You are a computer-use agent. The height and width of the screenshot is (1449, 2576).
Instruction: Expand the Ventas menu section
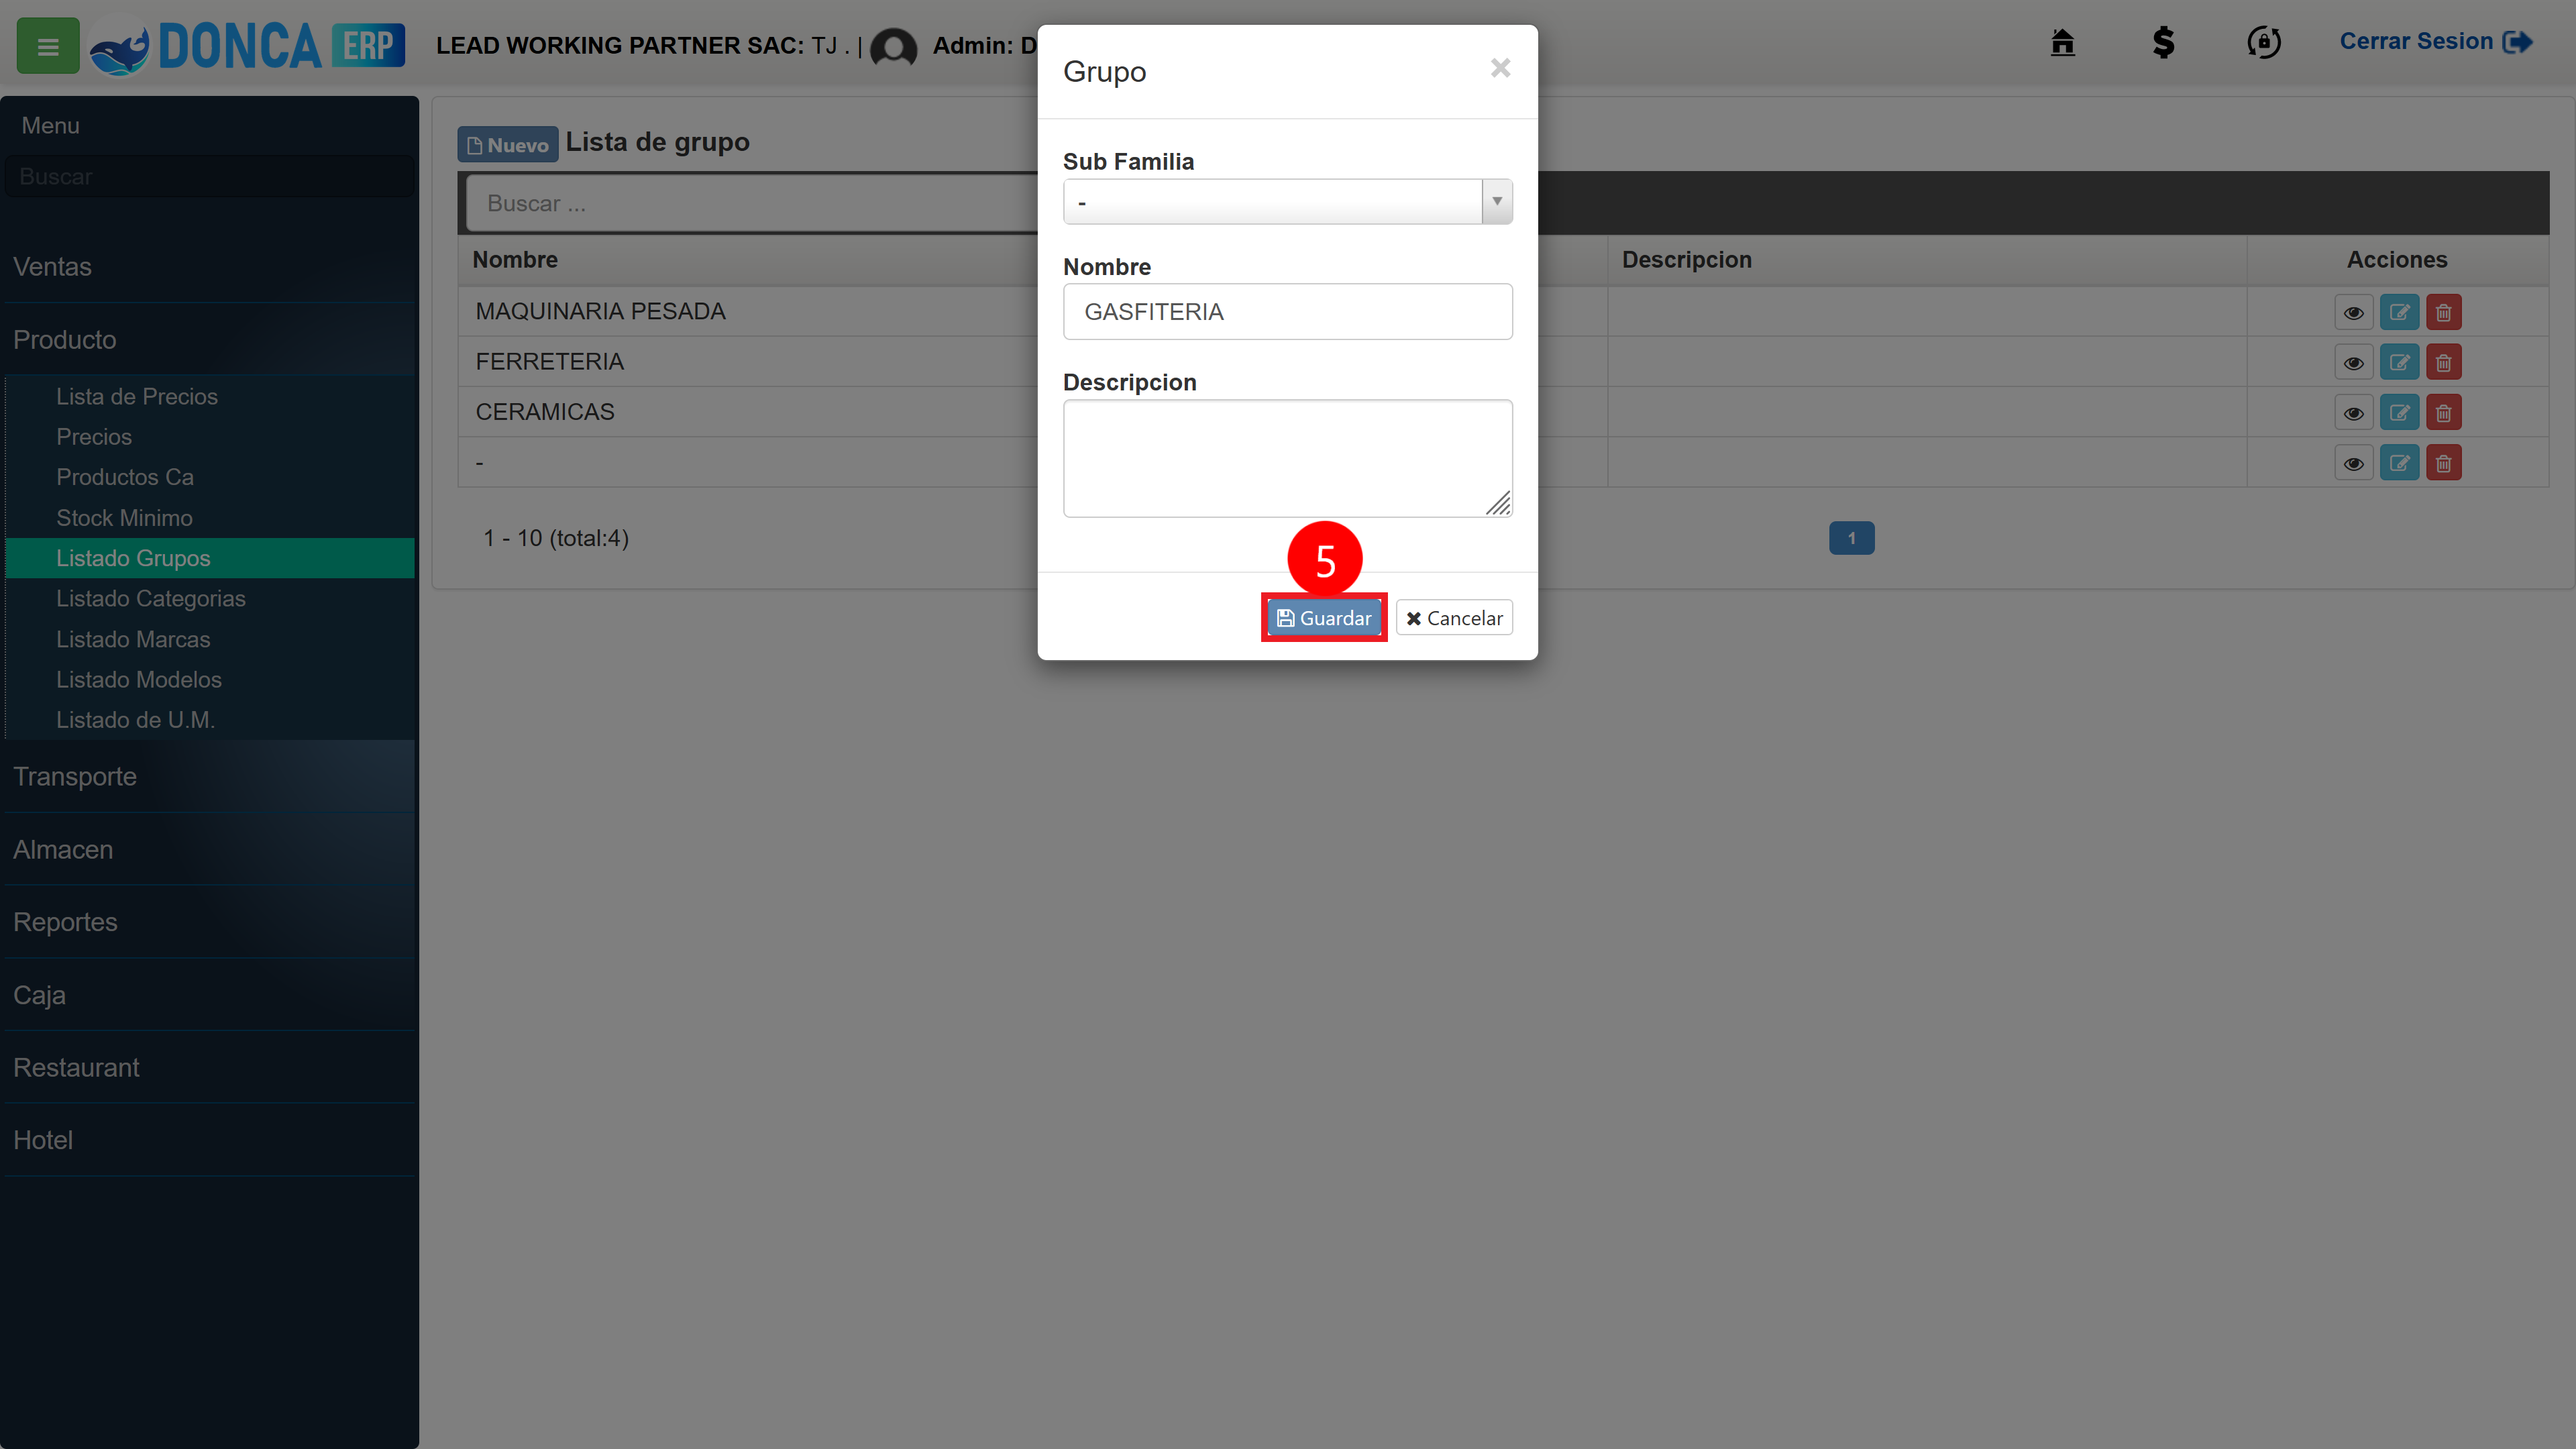[x=209, y=267]
